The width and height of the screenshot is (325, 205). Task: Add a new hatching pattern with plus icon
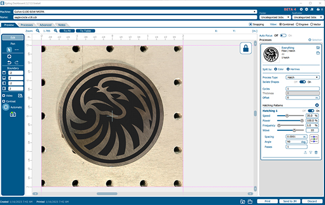(x=317, y=105)
